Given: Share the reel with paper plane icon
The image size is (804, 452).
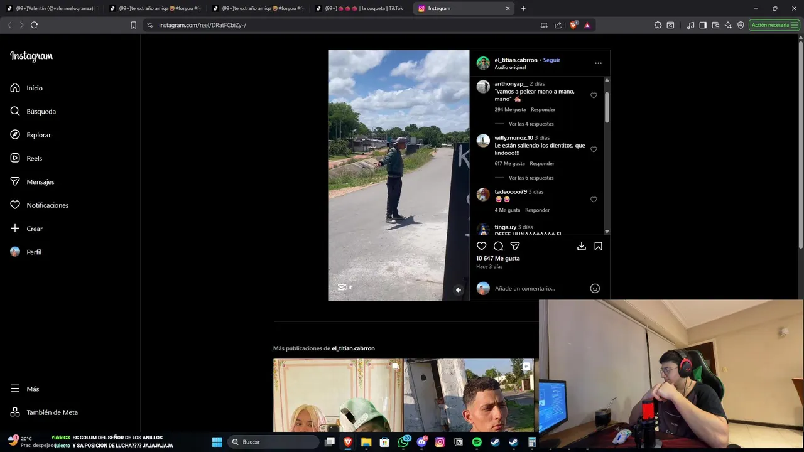Looking at the screenshot, I should (x=515, y=246).
